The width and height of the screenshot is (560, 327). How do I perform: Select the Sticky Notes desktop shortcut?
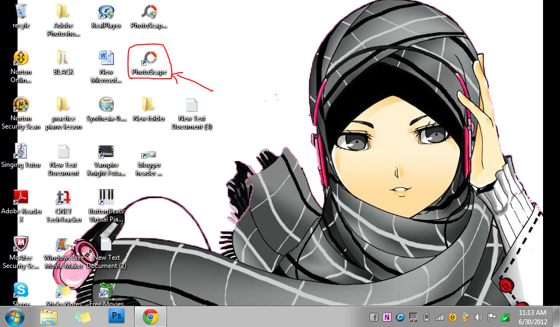tap(63, 295)
